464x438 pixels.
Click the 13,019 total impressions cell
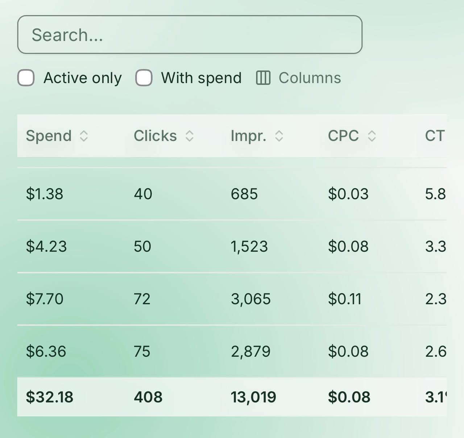[253, 397]
